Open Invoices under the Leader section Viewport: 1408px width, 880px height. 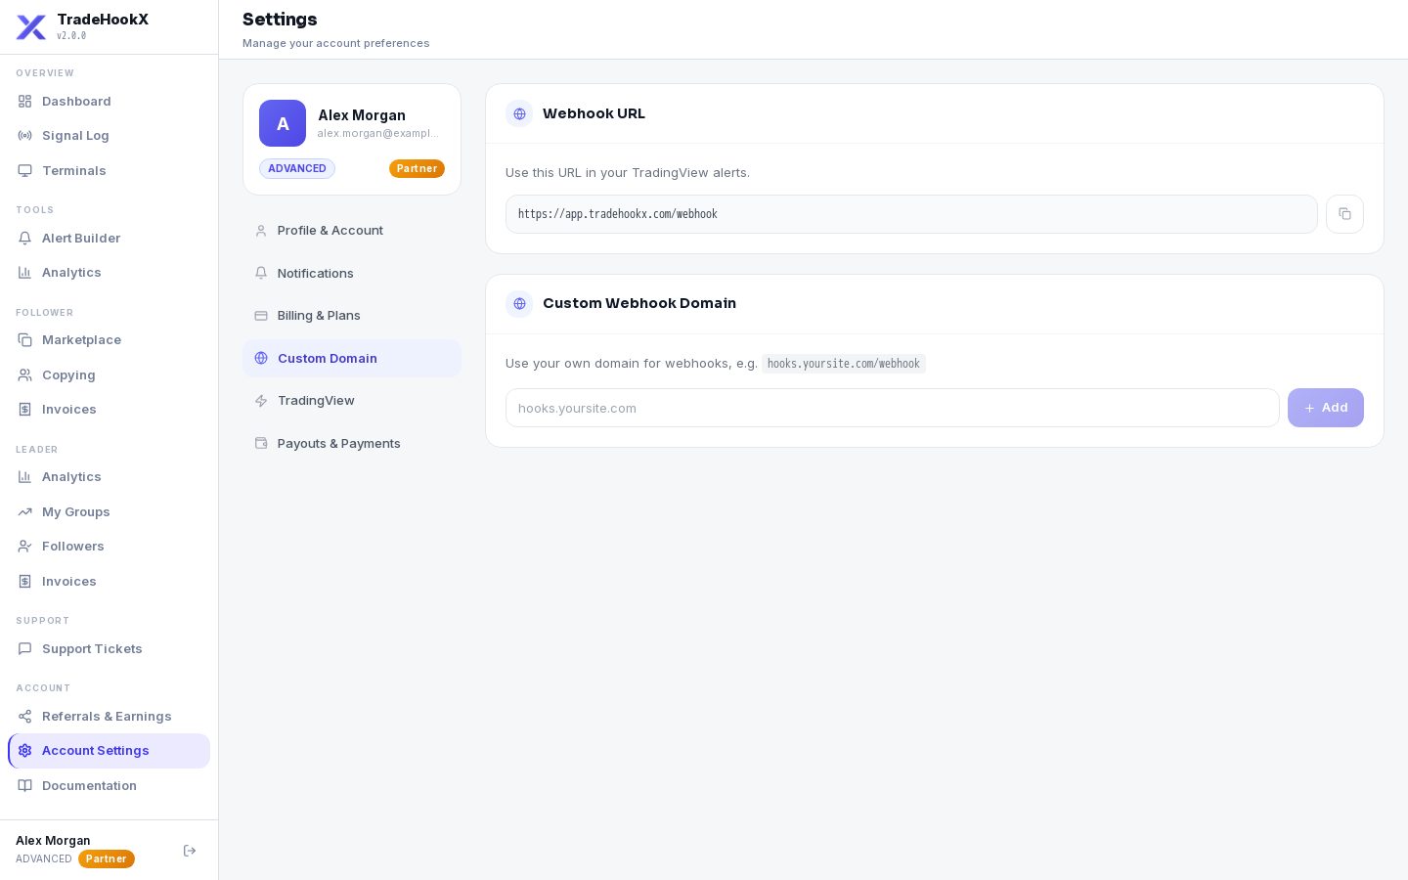[109, 582]
